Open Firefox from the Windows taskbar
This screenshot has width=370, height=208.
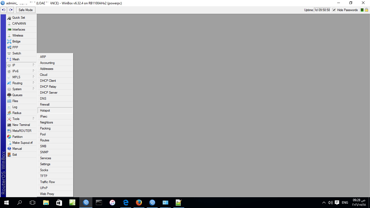139,202
